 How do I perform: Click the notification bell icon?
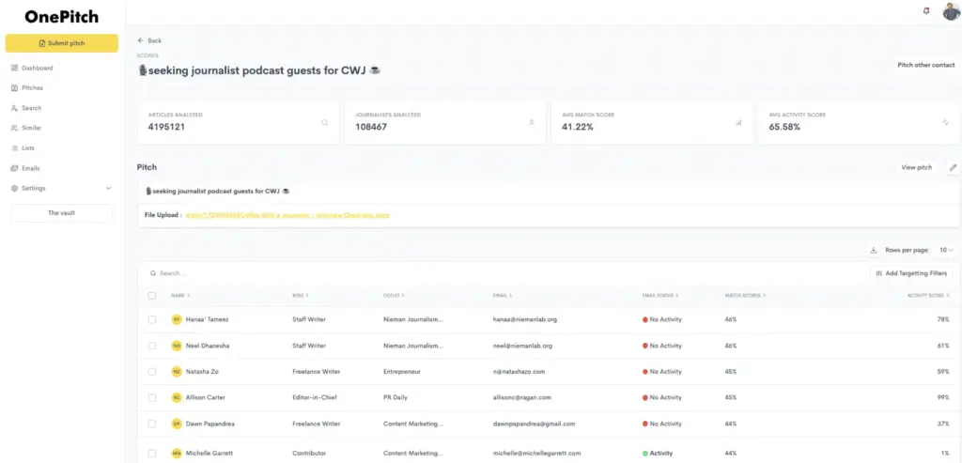pos(926,11)
